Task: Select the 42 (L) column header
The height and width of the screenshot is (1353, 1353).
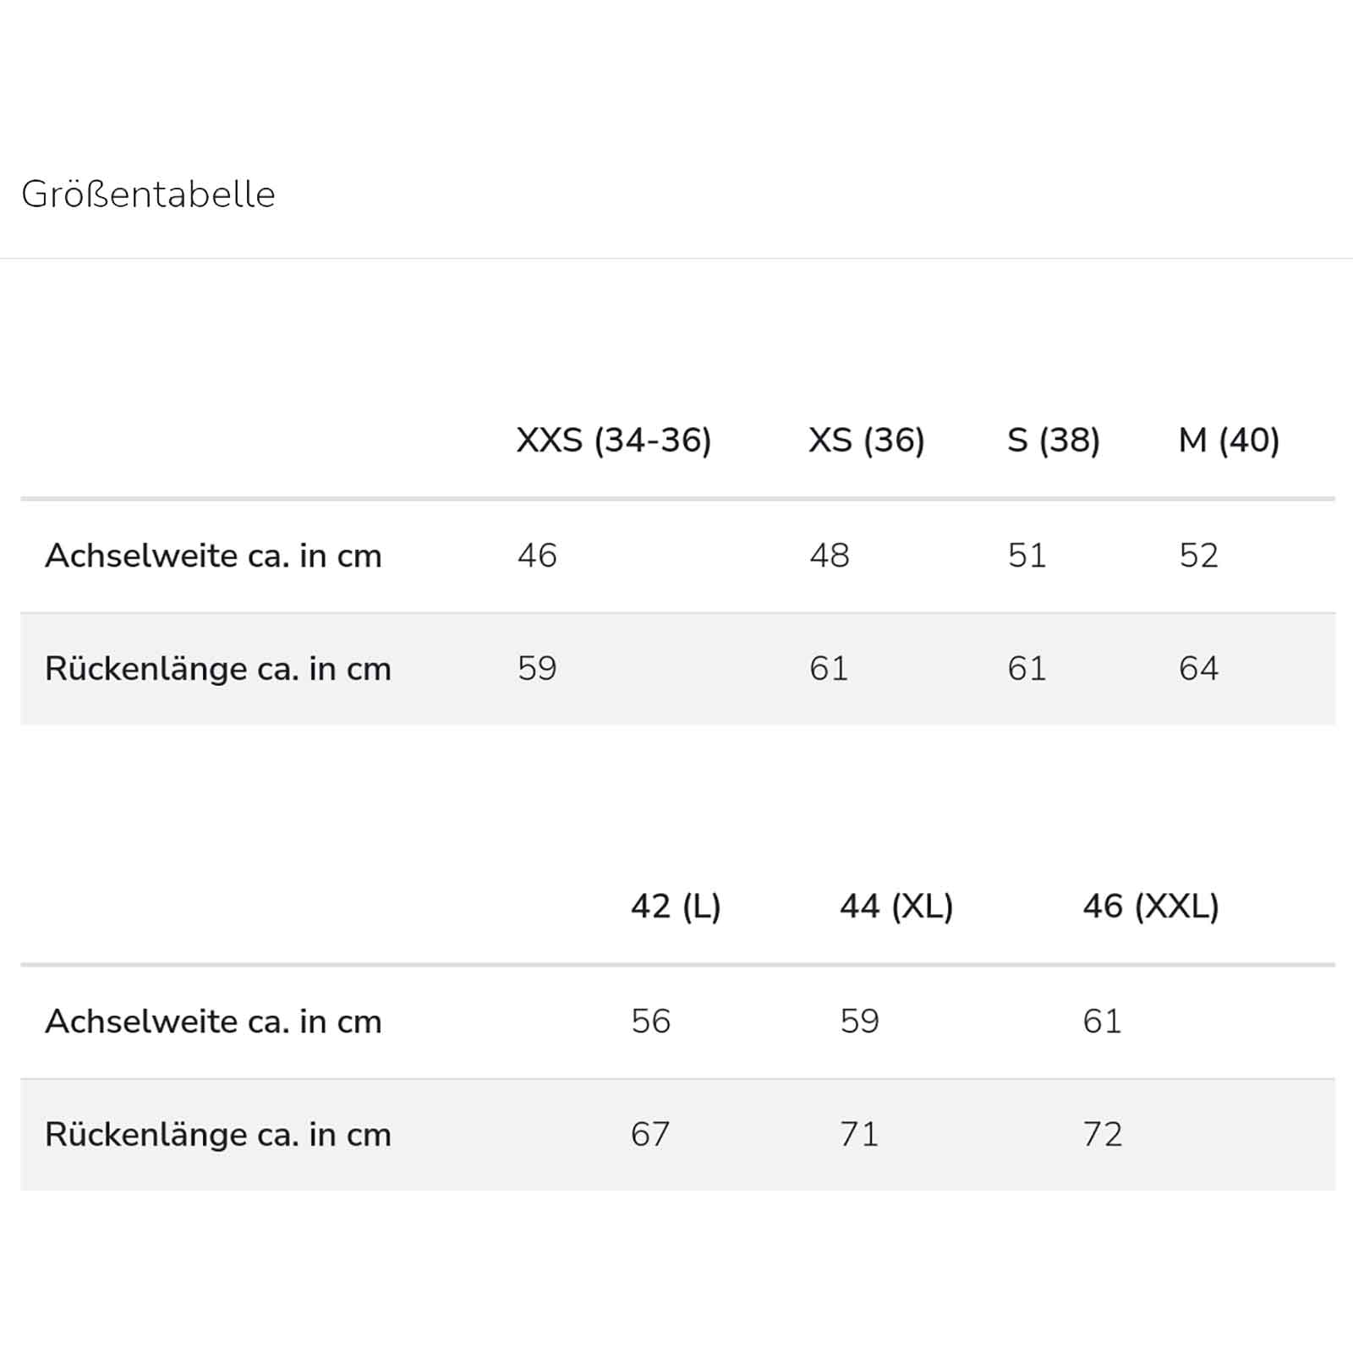Action: point(676,907)
